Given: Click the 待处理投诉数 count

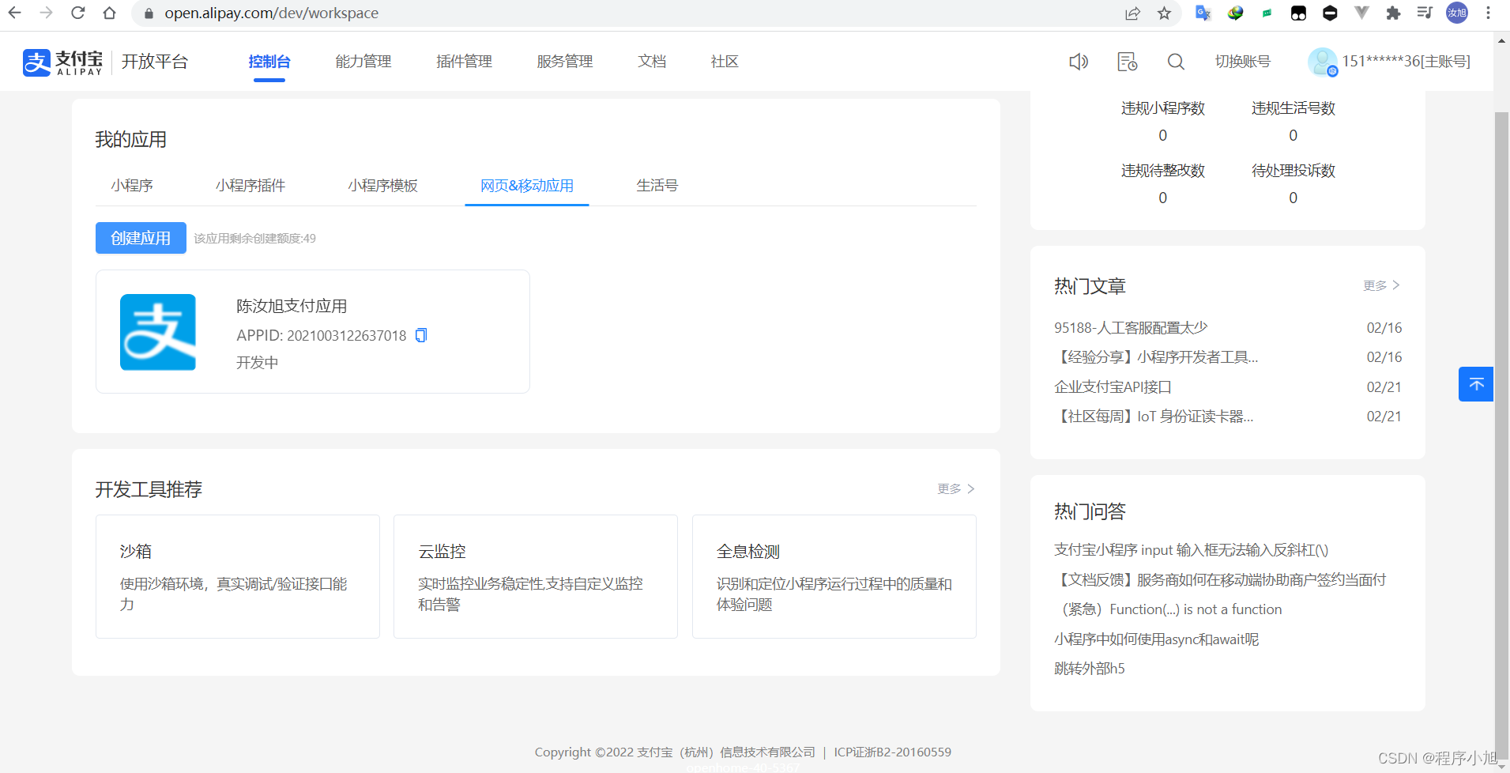Looking at the screenshot, I should pos(1293,198).
